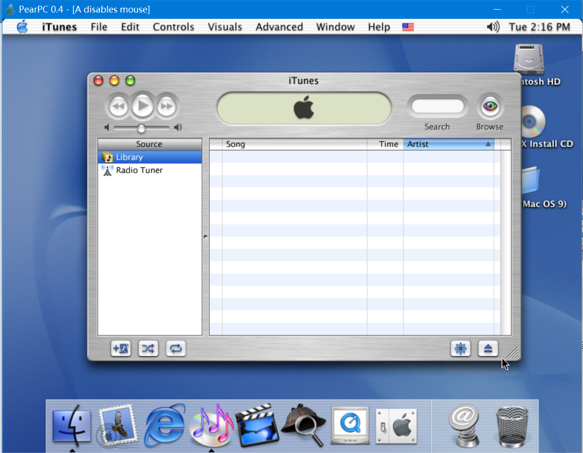Toggle repeat mode
This screenshot has width=583, height=453.
176,348
